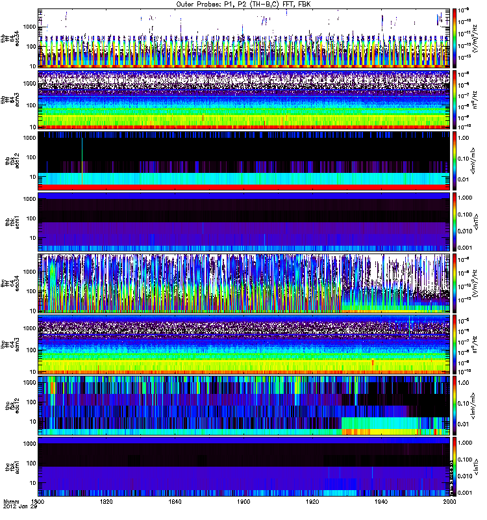This screenshot has height=520, width=487.
Task: Click the 'thc fbk scm1' y-axis label
Action: (12, 467)
